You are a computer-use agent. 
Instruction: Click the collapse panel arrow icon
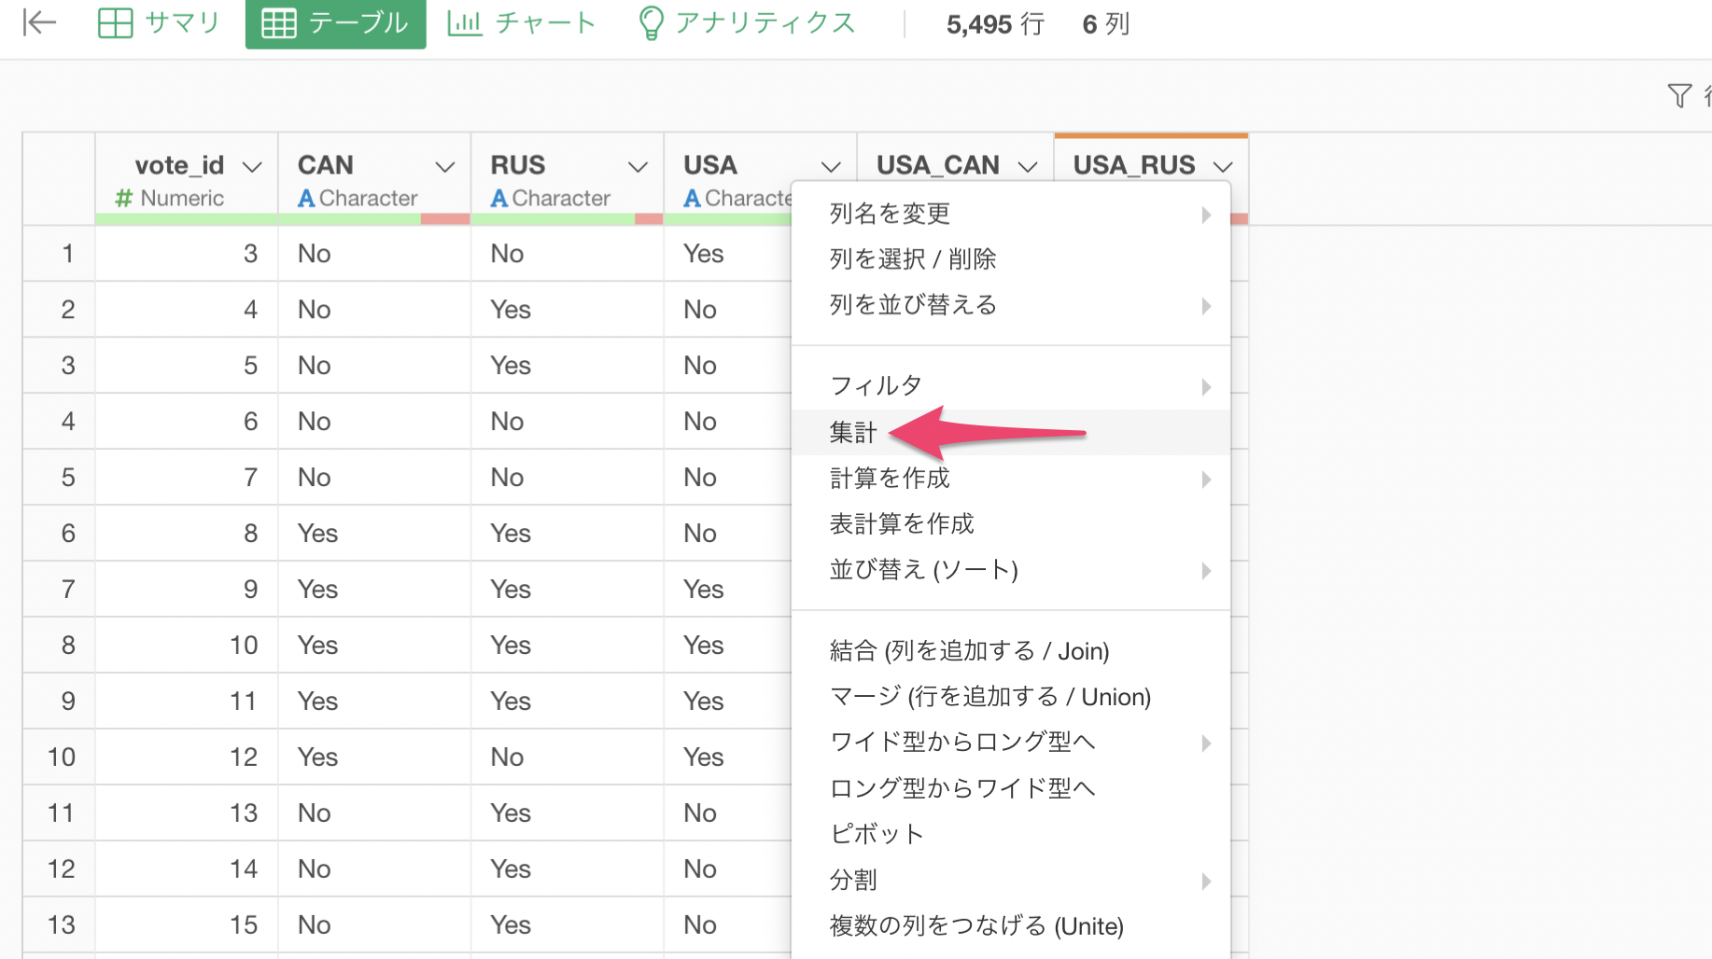tap(40, 22)
